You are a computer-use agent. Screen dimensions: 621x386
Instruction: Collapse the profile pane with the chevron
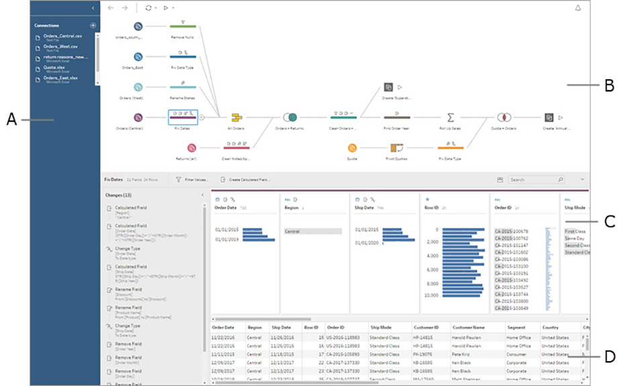(582, 179)
